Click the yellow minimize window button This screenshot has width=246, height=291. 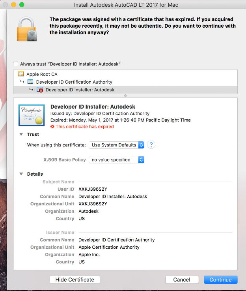pos(13,5)
